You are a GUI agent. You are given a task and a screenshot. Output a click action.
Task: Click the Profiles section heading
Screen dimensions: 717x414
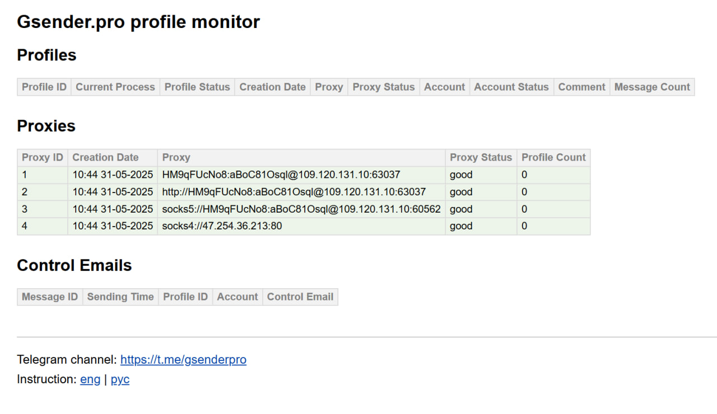[46, 55]
